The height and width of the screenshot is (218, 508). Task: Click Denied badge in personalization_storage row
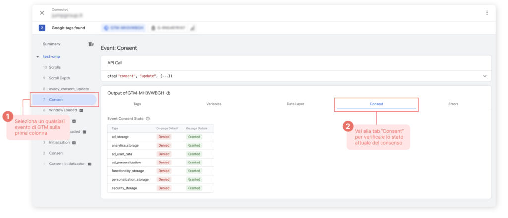point(164,179)
